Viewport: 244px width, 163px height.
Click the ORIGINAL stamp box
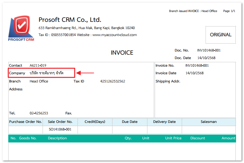point(220,35)
